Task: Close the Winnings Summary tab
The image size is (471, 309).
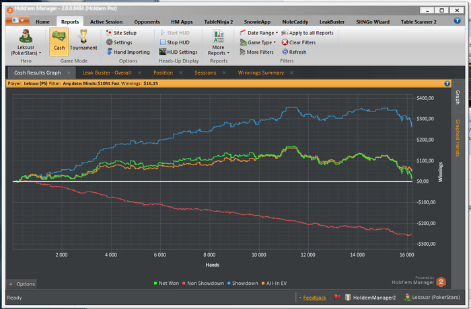Action: pos(291,73)
